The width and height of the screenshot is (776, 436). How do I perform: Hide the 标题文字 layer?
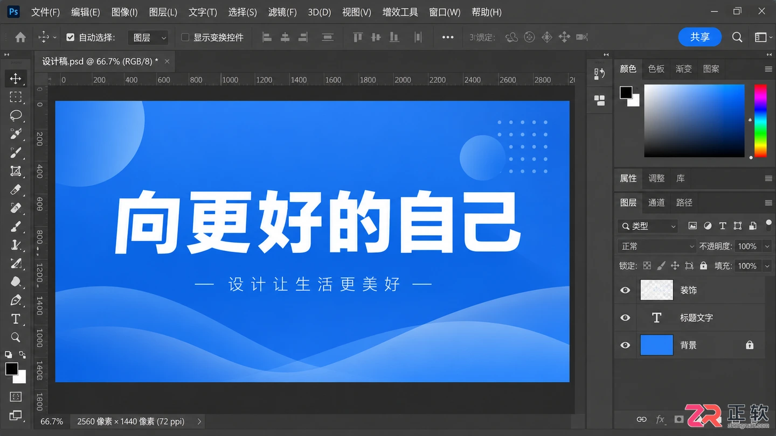(625, 318)
